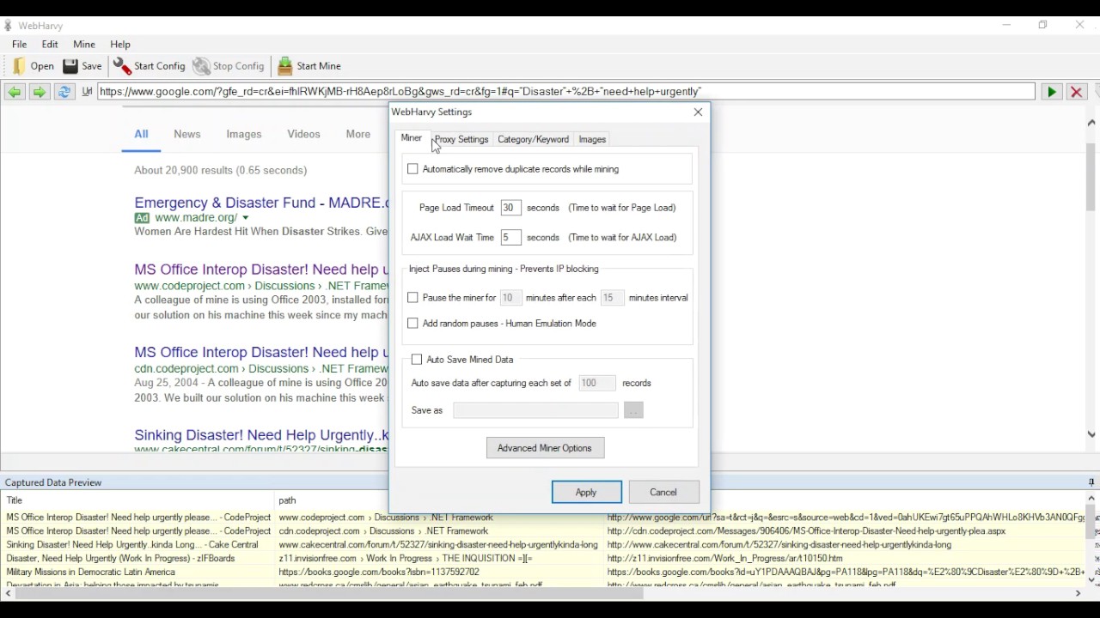The image size is (1100, 618).
Task: Go back with the green left arrow
Action: (x=15, y=92)
